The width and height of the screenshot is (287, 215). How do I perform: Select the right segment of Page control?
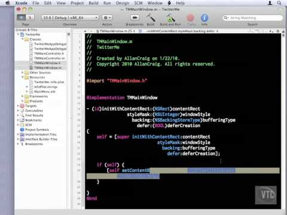30,17
